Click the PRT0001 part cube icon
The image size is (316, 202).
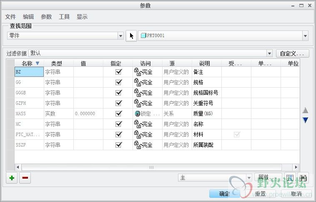pyautogui.click(x=143, y=35)
